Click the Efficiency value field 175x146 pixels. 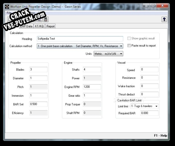tap(38, 113)
